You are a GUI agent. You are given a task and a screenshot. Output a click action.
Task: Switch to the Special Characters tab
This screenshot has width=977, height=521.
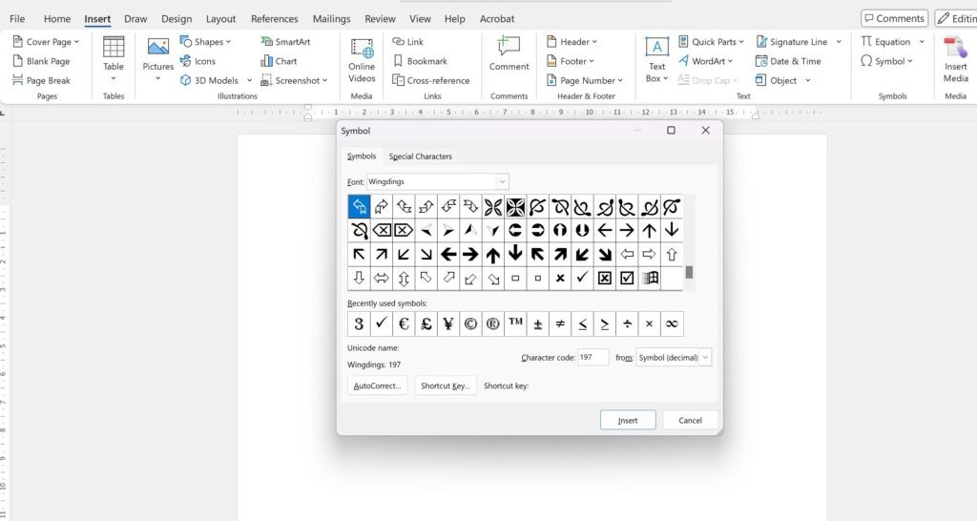pyautogui.click(x=420, y=156)
